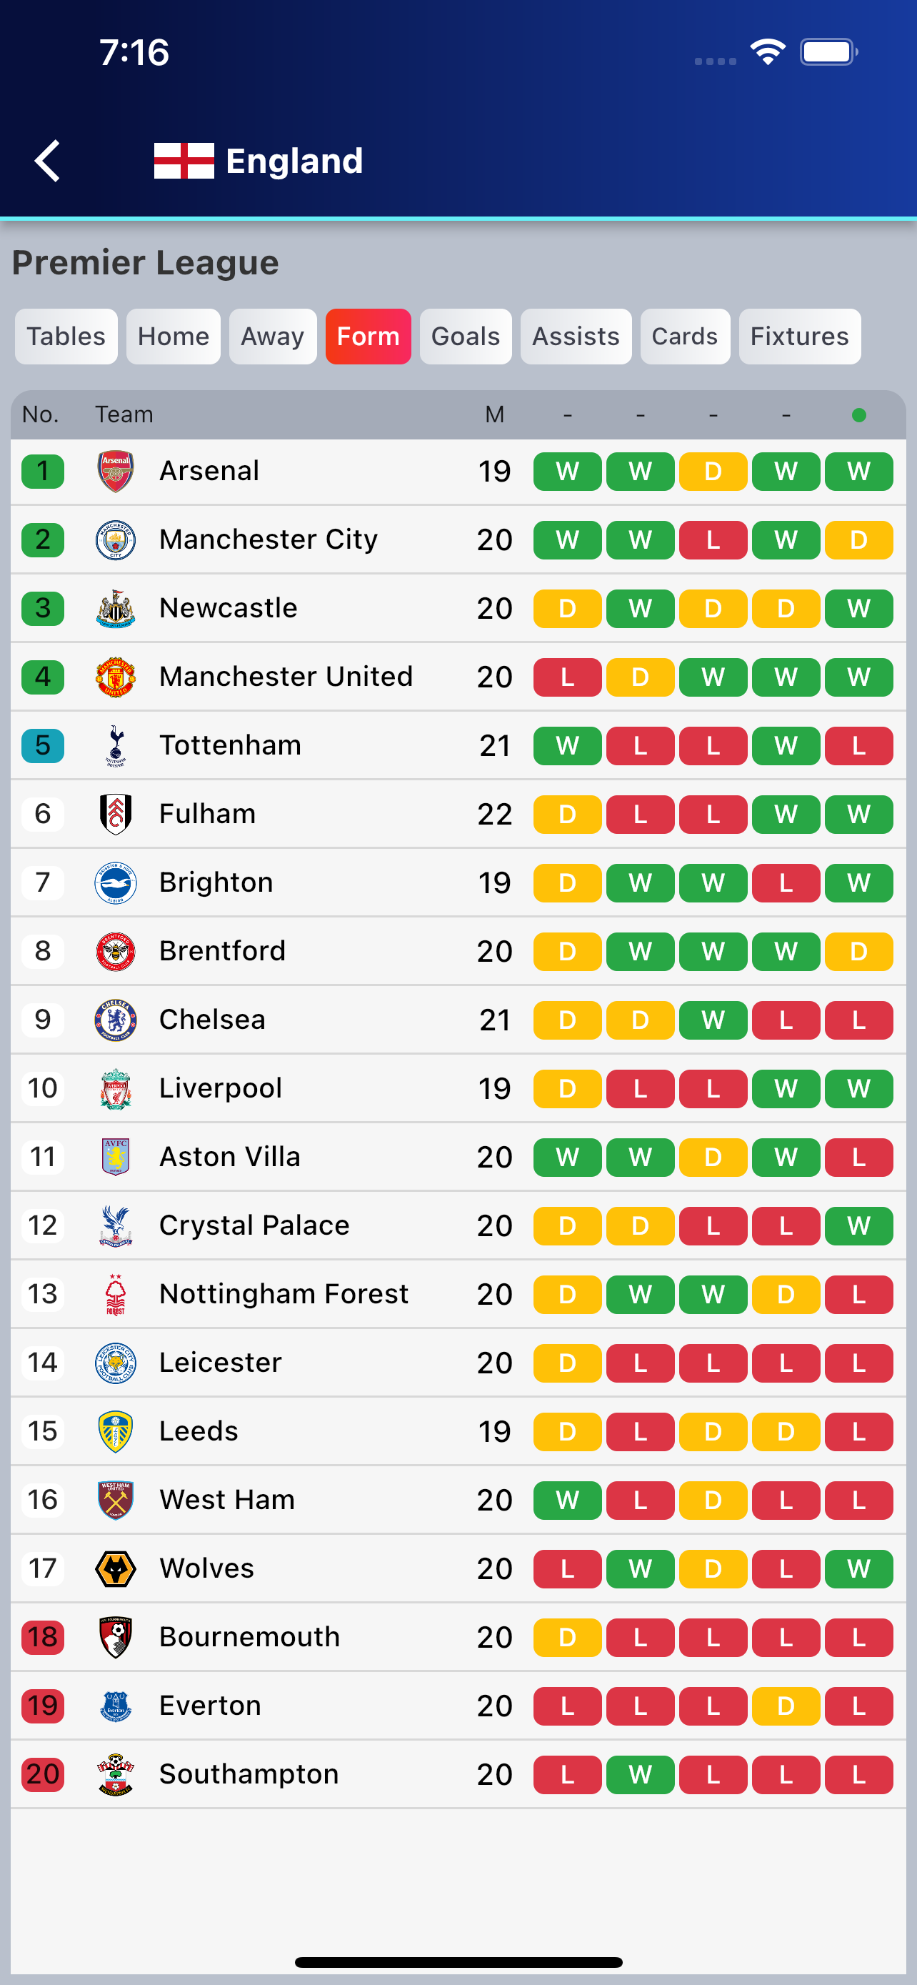Tap the Liverpool club crest
The width and height of the screenshot is (917, 1985).
click(x=116, y=1088)
